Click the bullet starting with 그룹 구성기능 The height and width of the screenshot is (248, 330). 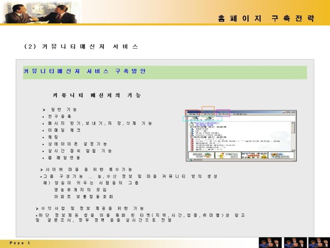click(x=129, y=176)
